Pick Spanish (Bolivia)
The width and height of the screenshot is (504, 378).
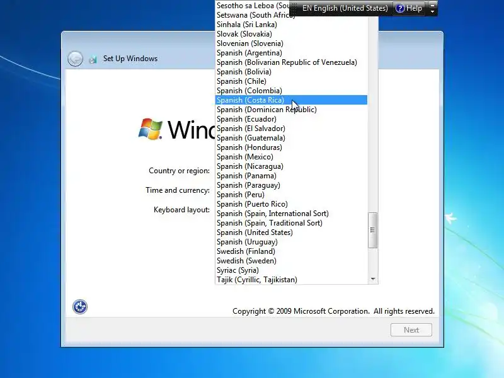click(291, 72)
